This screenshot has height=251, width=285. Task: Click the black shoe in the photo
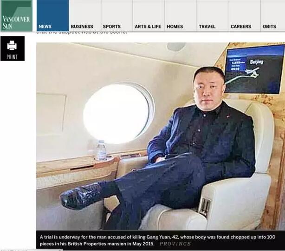[x=81, y=195]
